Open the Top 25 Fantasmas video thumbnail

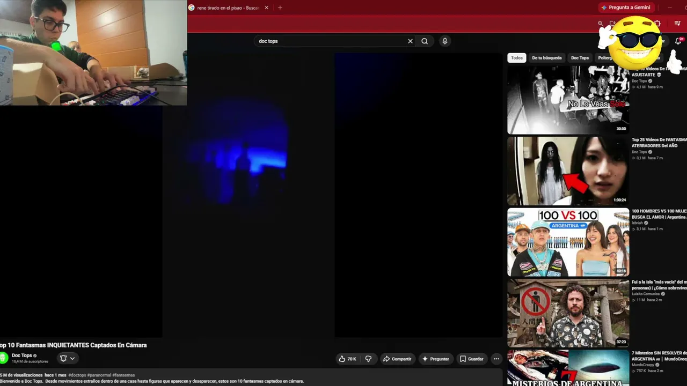coord(568,171)
